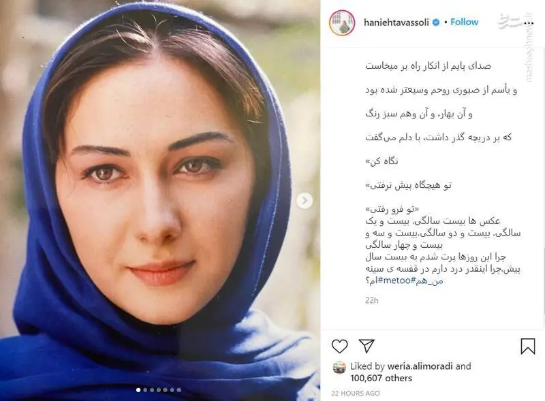The image size is (545, 401).
Task: Click the blue verified badge
Action: coord(435,22)
